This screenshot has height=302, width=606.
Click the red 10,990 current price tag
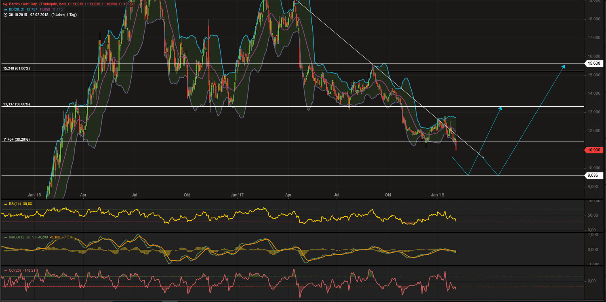click(x=594, y=150)
